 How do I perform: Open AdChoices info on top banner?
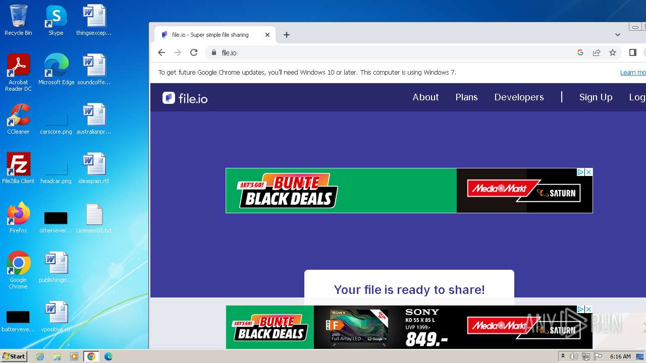581,172
